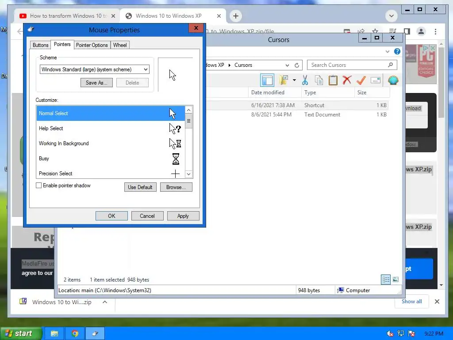Select the Pointers tab
The width and height of the screenshot is (453, 340).
[62, 45]
